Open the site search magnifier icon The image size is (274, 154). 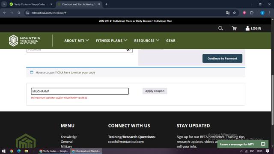coord(220,28)
